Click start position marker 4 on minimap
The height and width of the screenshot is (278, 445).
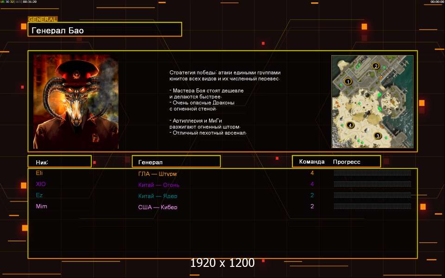click(x=350, y=125)
